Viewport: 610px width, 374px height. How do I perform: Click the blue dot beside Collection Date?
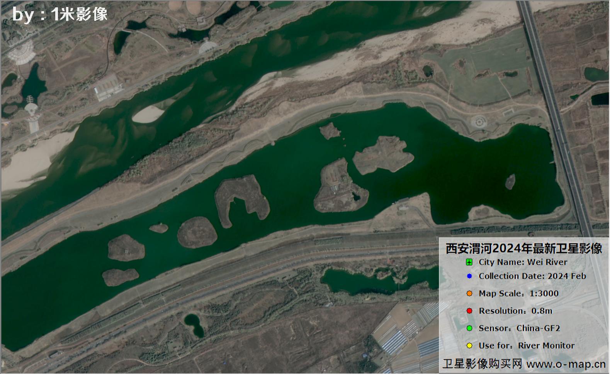pos(469,276)
